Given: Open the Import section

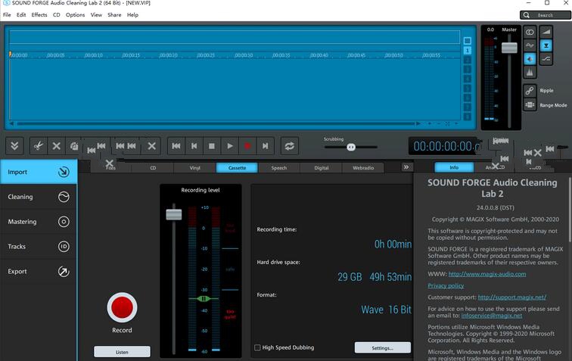Looking at the screenshot, I should 39,172.
